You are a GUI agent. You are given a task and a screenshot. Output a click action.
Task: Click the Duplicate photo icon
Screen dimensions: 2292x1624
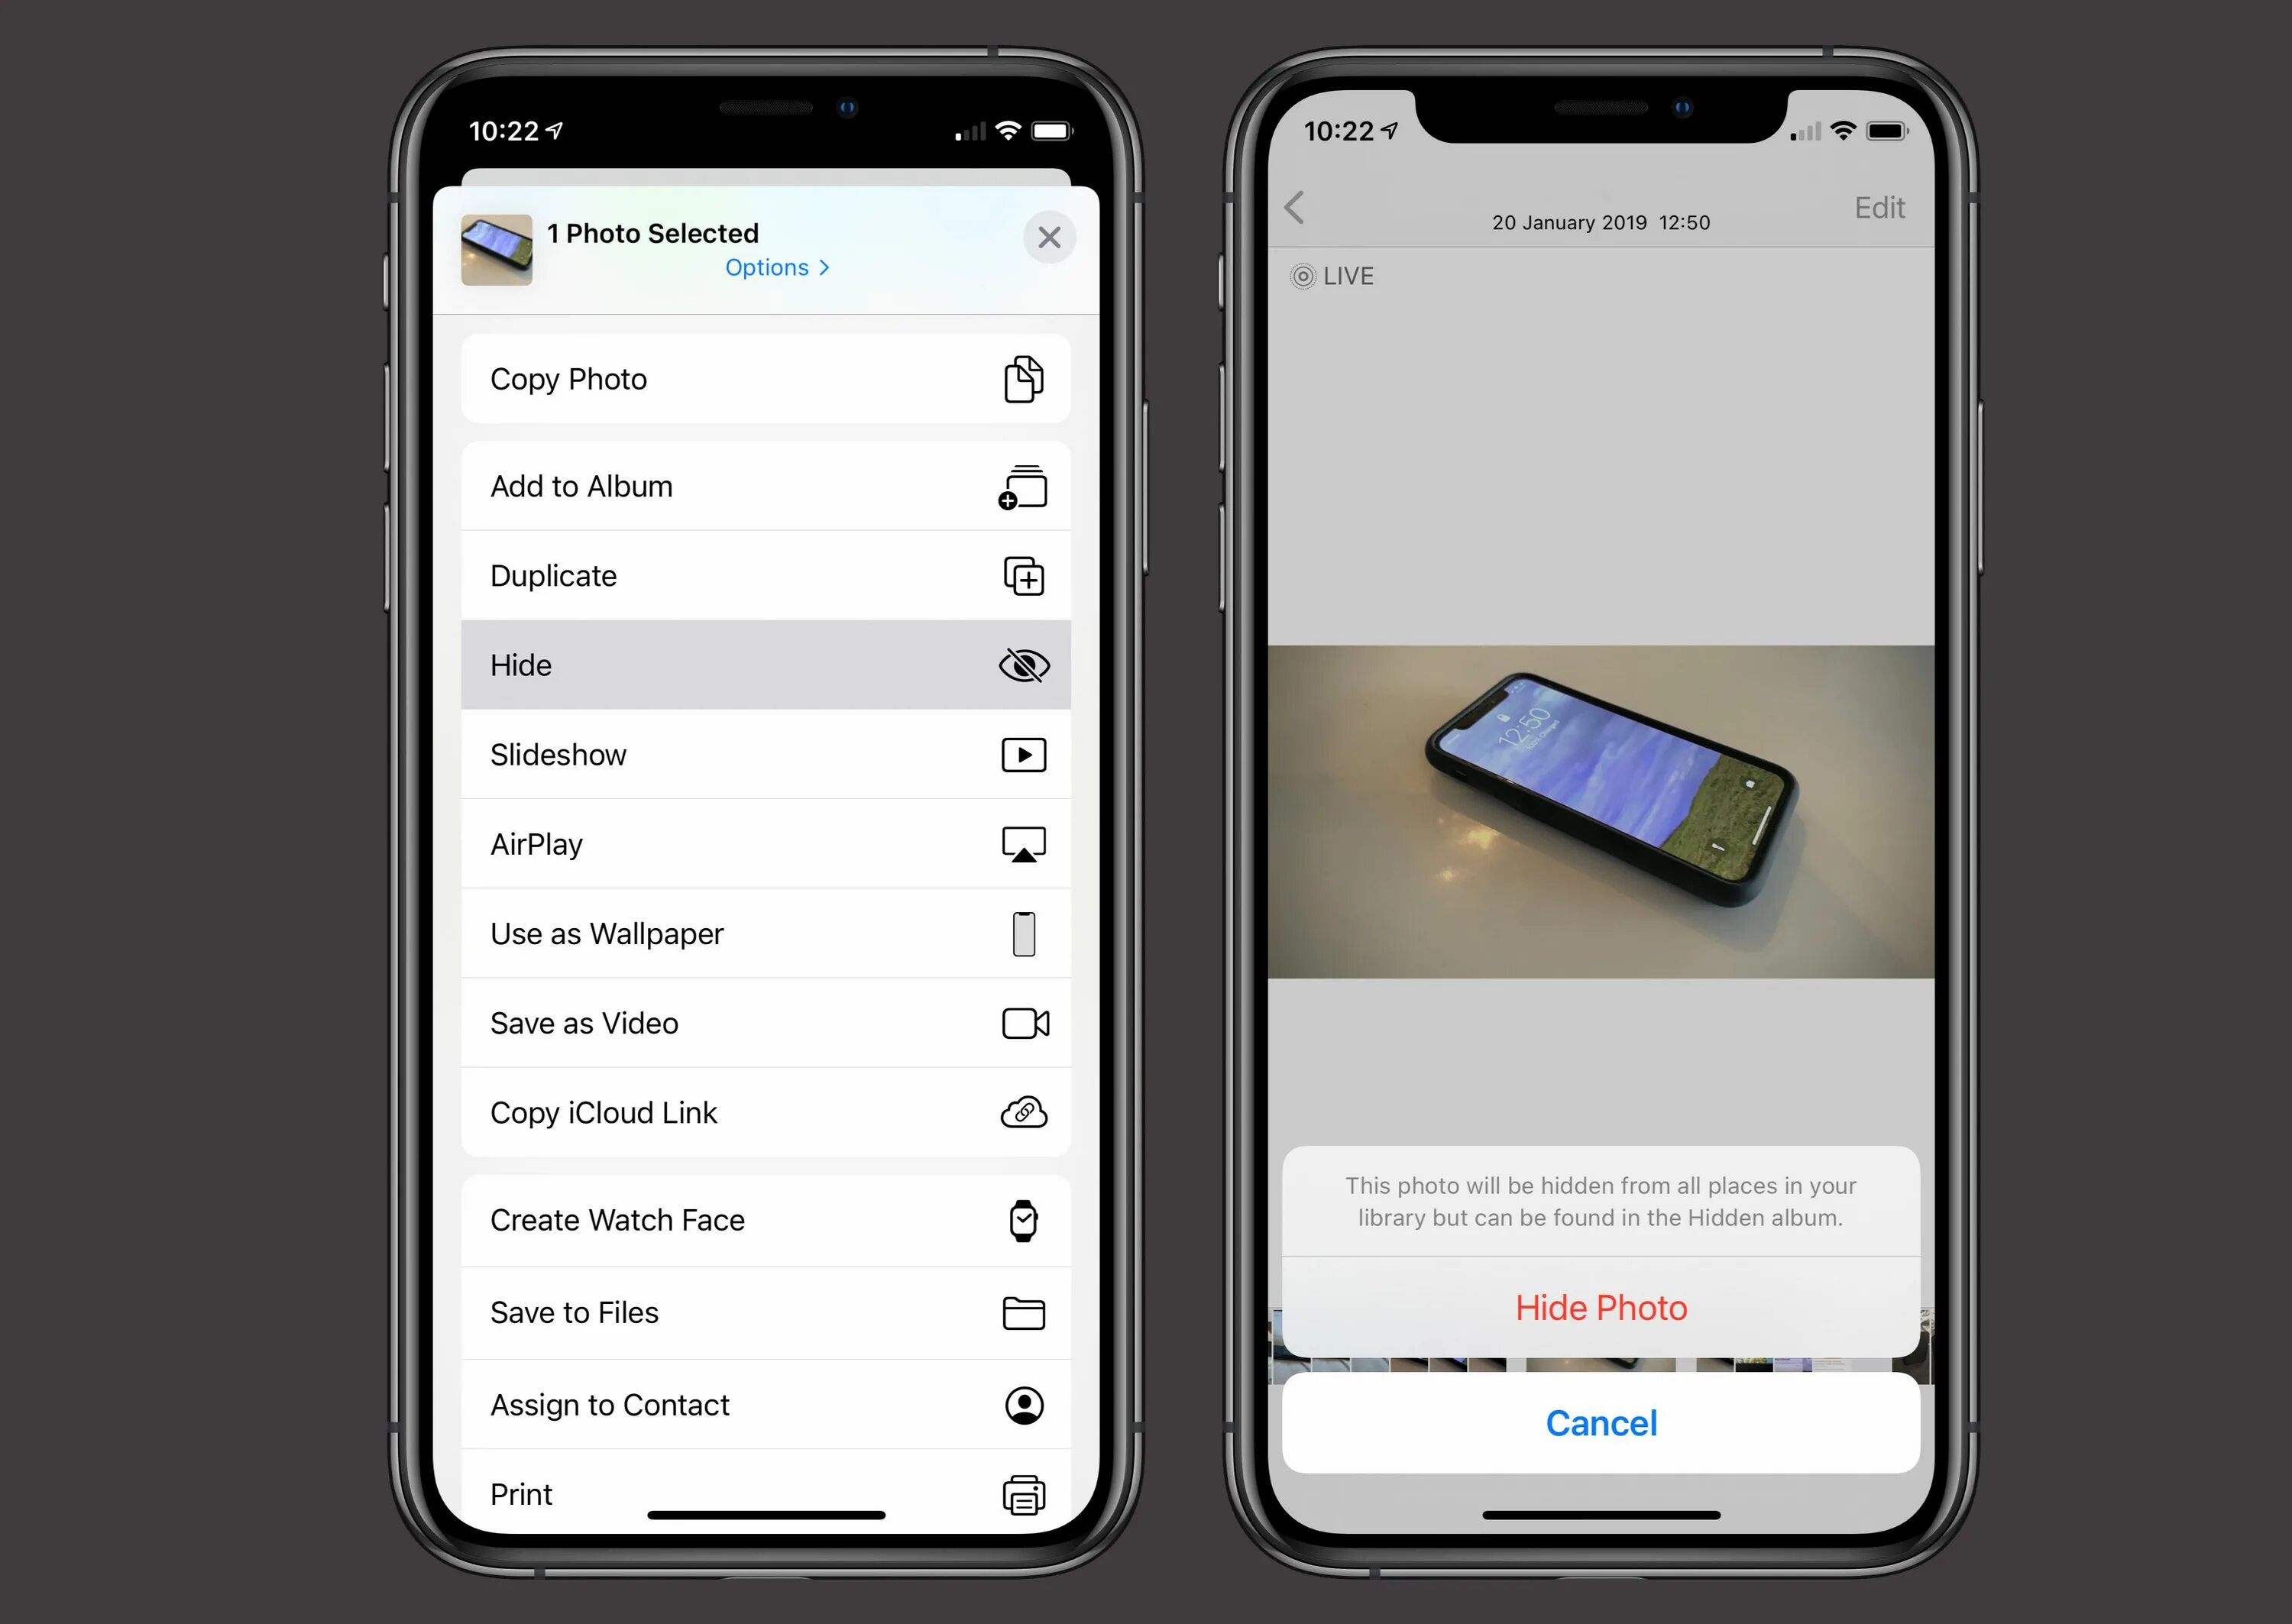coord(1021,574)
